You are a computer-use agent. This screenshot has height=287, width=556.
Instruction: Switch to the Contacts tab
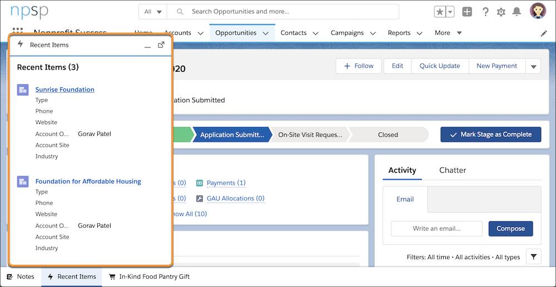point(294,33)
